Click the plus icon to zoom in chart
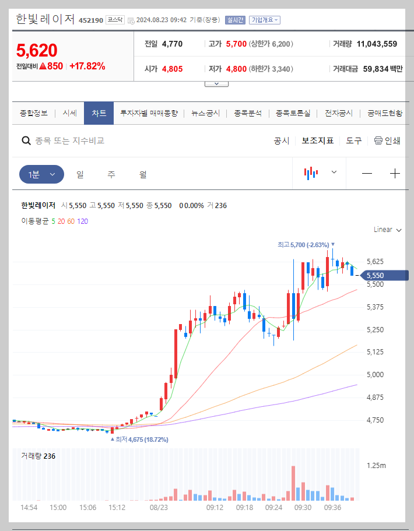Image resolution: width=414 pixels, height=531 pixels. pyautogui.click(x=395, y=173)
